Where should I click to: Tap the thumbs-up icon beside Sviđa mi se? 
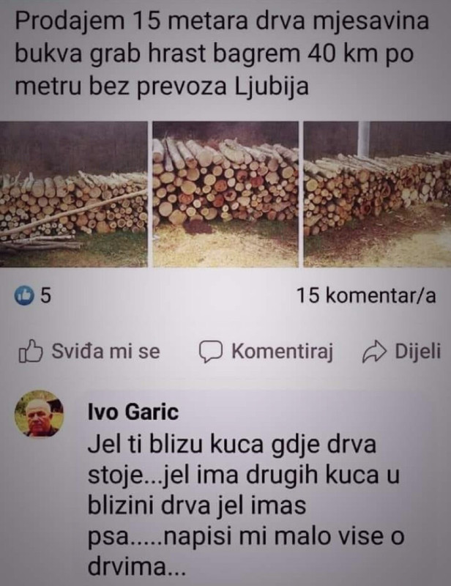tap(31, 352)
